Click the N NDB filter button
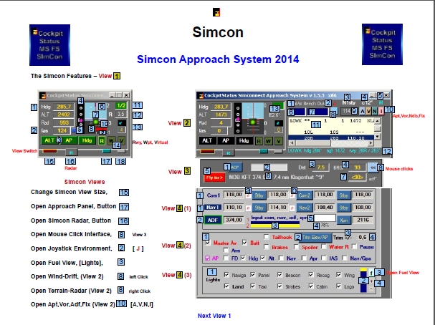This screenshot has height=325, width=435. (375, 111)
